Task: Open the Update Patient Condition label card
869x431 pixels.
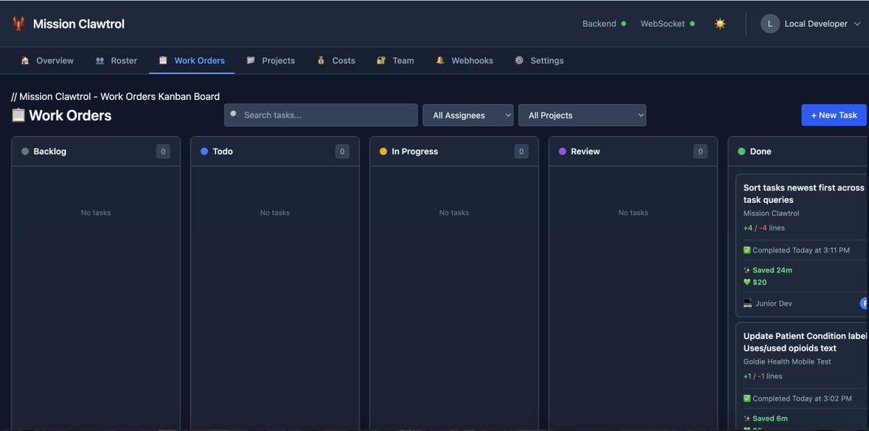Action: tap(802, 377)
